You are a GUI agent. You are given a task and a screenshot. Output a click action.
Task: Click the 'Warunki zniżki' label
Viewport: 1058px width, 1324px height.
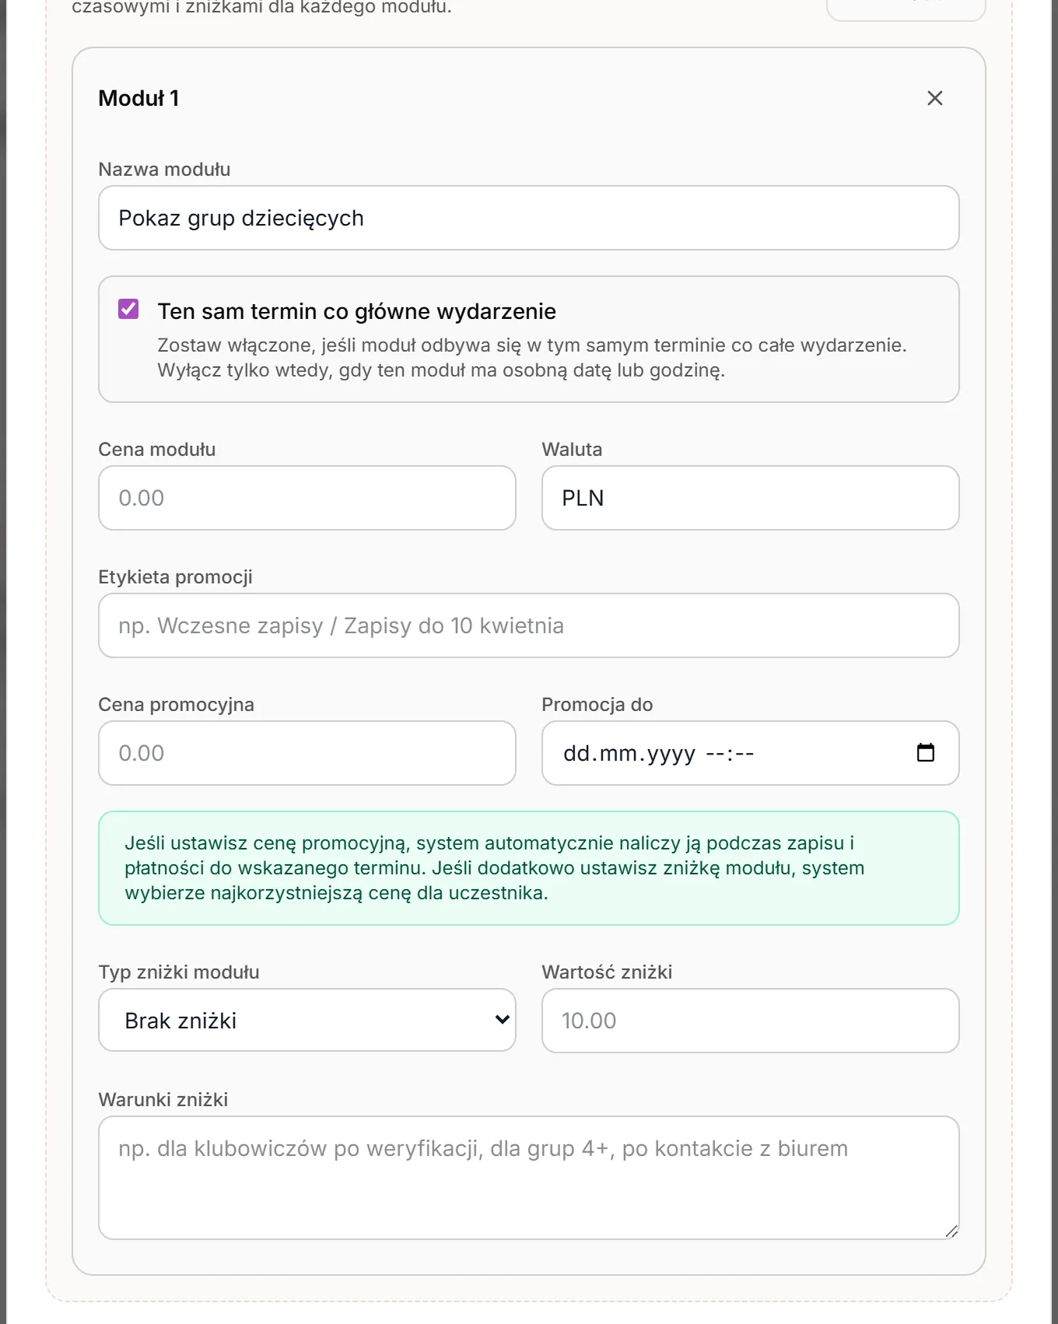163,1100
